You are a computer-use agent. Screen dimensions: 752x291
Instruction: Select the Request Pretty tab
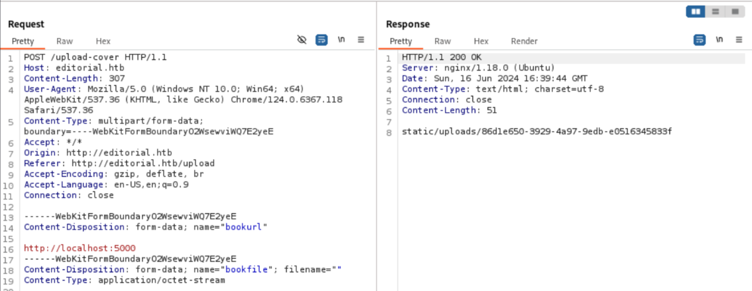(23, 41)
